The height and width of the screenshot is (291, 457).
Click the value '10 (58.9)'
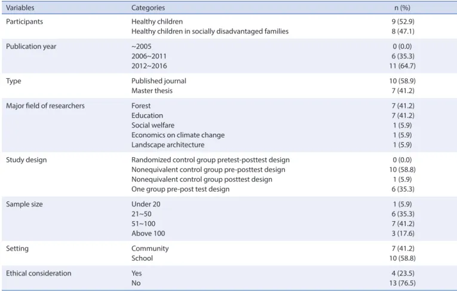point(402,81)
